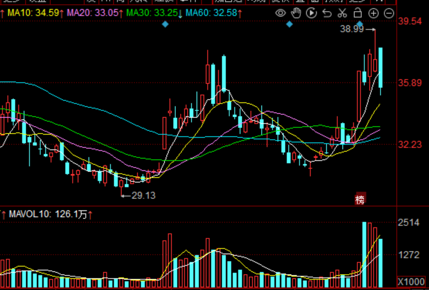The image size is (429, 290).
Task: Start the circular play replay control
Action: pyautogui.click(x=311, y=13)
